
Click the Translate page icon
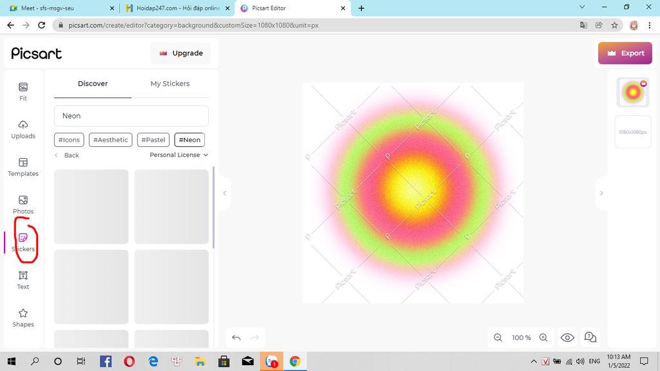583,25
